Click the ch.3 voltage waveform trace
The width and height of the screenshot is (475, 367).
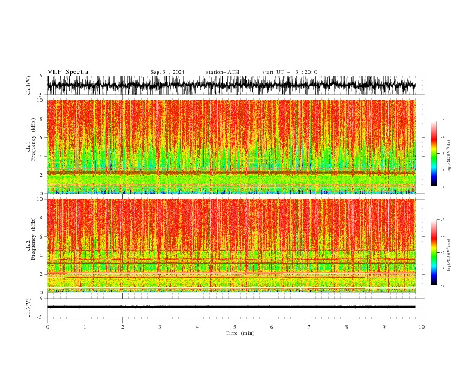click(232, 307)
